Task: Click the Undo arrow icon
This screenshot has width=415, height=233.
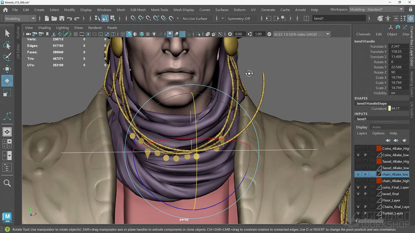Action: pyautogui.click(x=69, y=18)
